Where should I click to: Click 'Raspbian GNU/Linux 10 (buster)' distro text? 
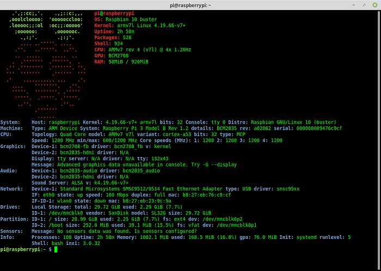pos(293,122)
